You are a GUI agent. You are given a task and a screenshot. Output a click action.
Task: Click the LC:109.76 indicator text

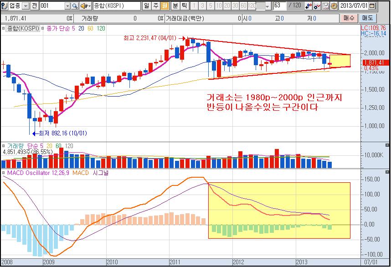click(x=373, y=28)
